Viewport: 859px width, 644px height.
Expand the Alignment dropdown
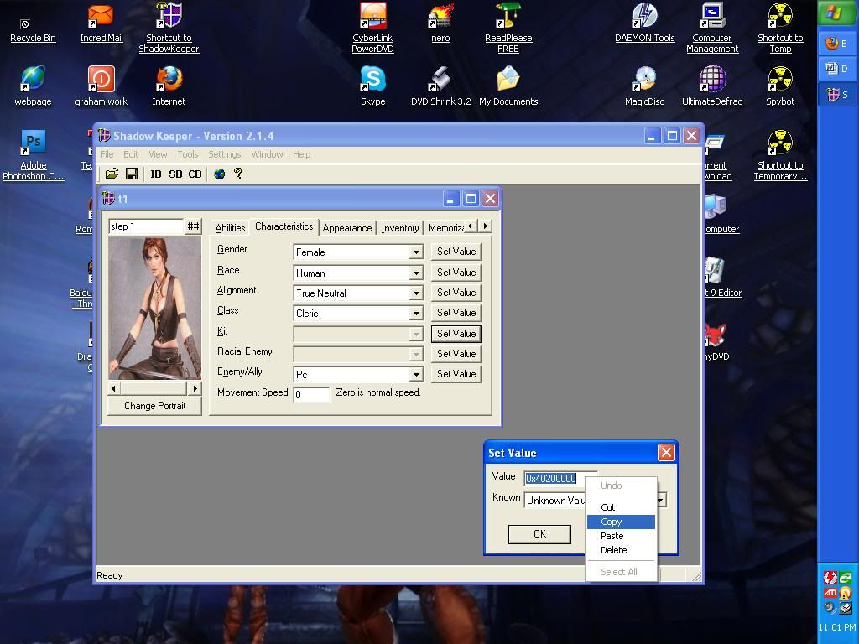click(415, 293)
